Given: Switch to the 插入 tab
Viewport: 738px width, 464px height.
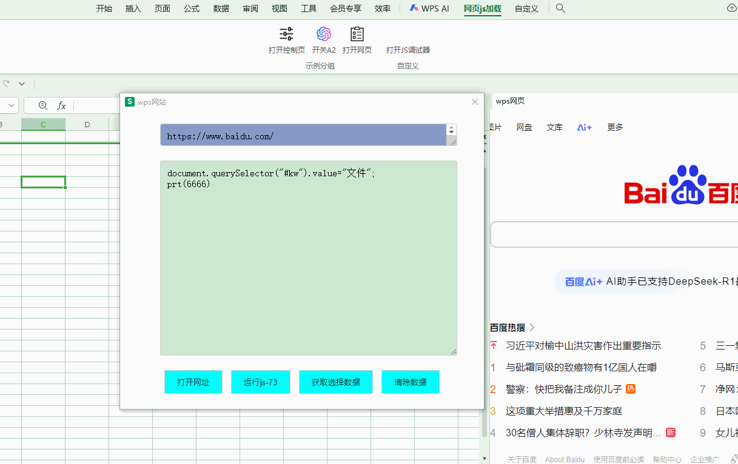Looking at the screenshot, I should tap(133, 8).
